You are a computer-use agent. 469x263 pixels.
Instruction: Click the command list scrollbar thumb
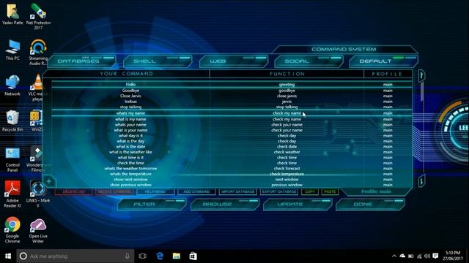click(422, 92)
